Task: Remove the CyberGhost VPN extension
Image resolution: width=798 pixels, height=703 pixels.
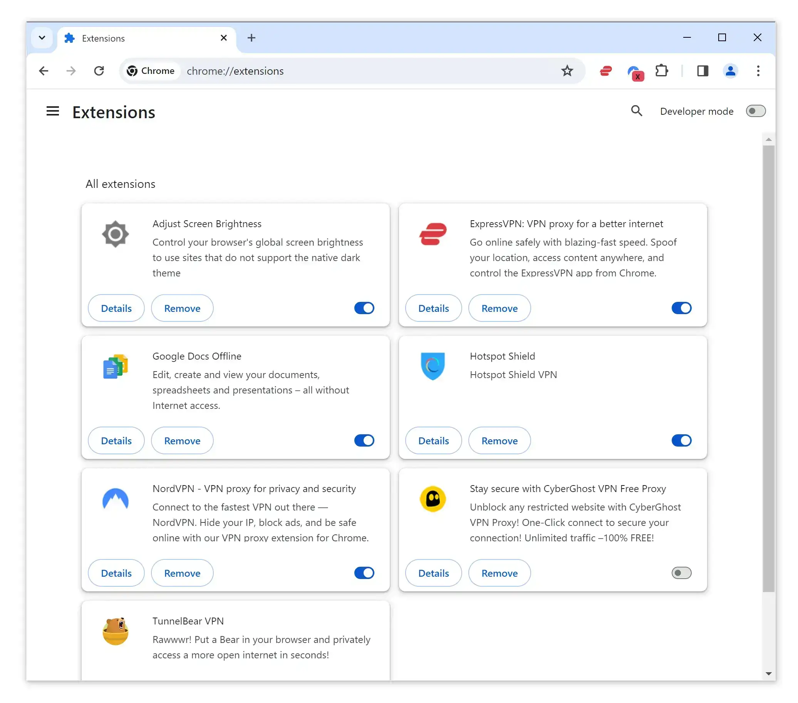Action: [x=500, y=572]
